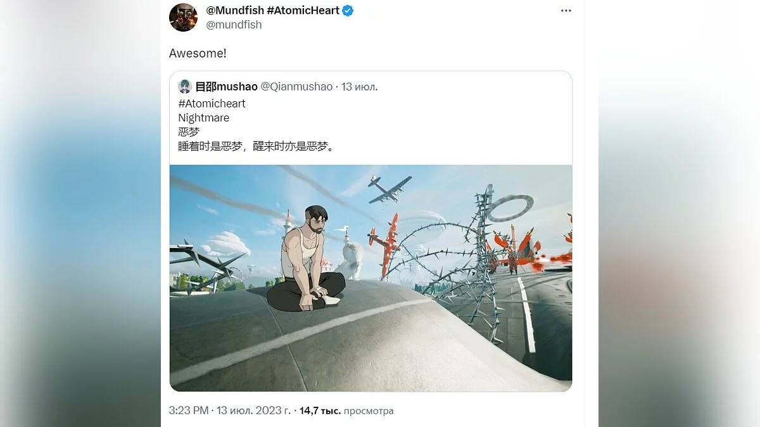Open the quoted tweet via its long Chinese sentence
This screenshot has height=427, width=760.
(x=256, y=146)
